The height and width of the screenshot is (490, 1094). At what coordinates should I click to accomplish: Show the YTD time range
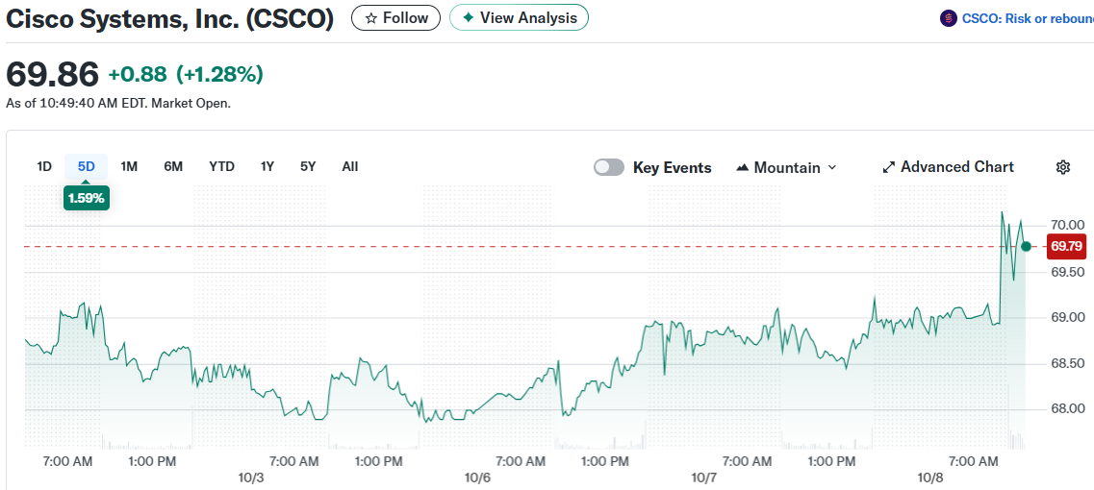point(221,166)
